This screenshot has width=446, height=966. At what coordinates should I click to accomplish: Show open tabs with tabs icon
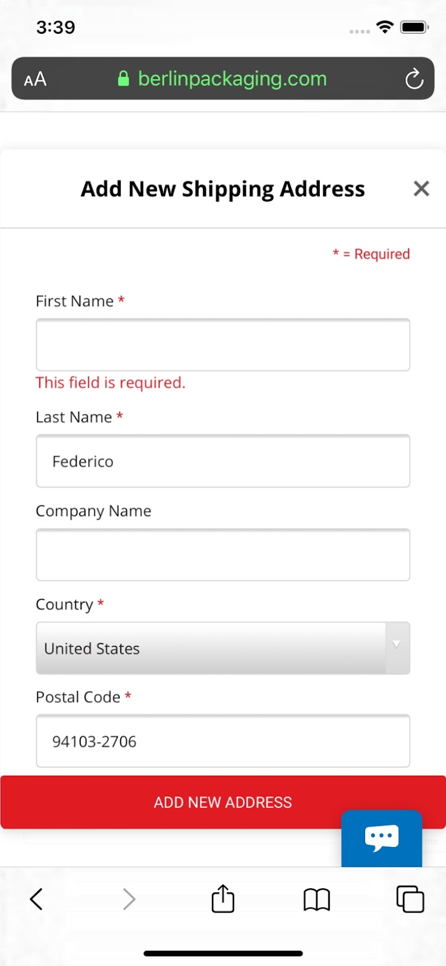410,899
